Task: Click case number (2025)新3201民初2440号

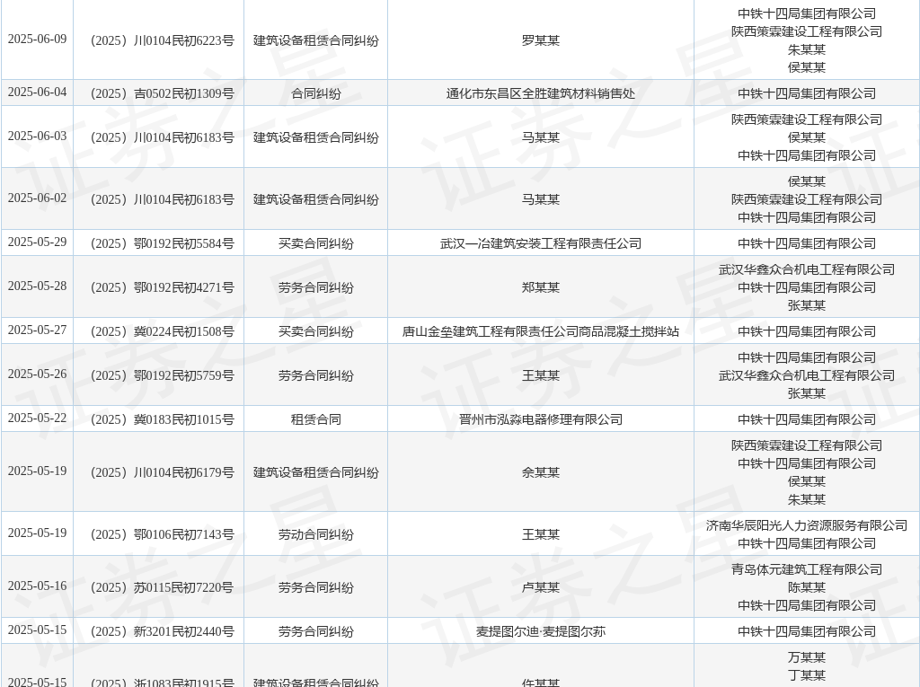Action: point(162,631)
